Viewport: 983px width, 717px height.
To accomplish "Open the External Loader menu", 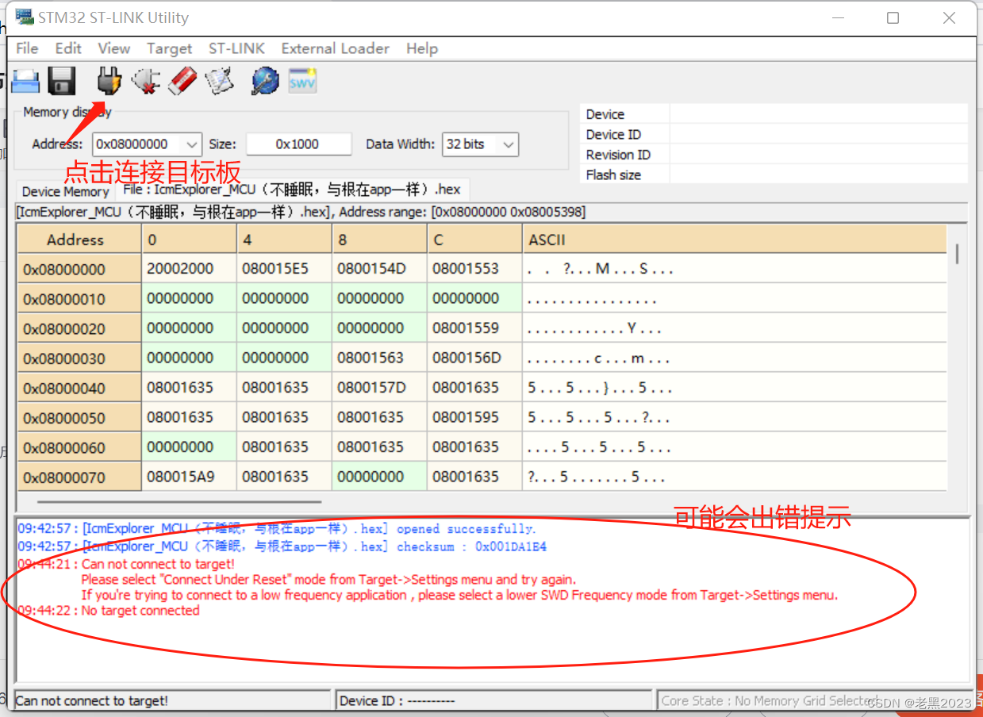I will pyautogui.click(x=336, y=48).
